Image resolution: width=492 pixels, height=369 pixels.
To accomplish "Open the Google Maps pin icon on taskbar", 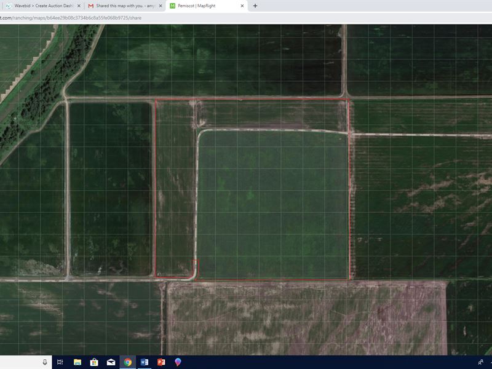I will (177, 363).
